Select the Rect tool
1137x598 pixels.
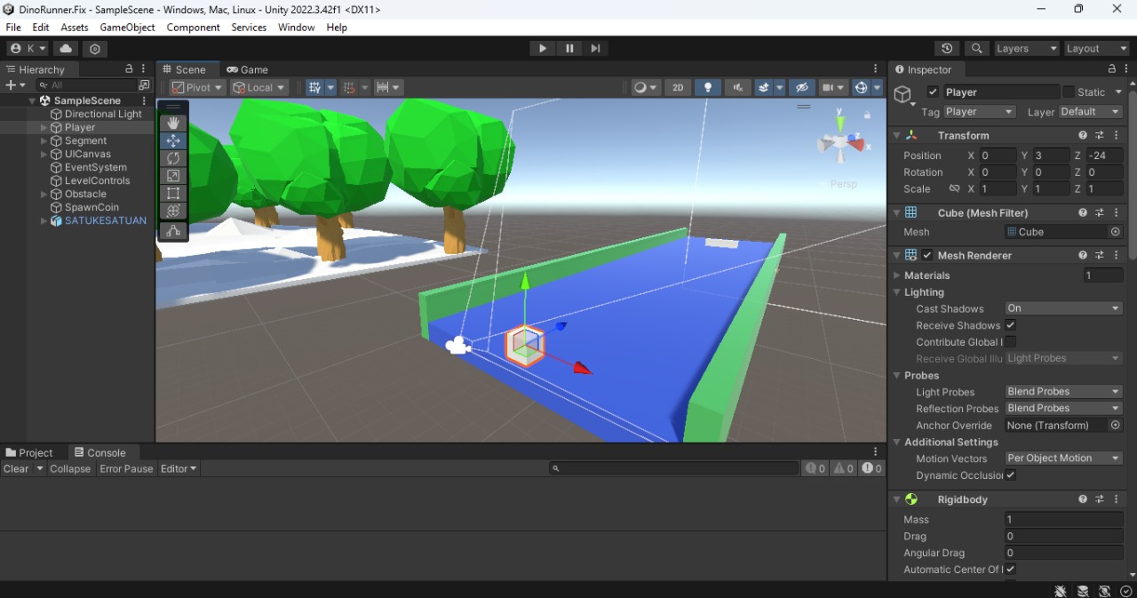pos(173,194)
